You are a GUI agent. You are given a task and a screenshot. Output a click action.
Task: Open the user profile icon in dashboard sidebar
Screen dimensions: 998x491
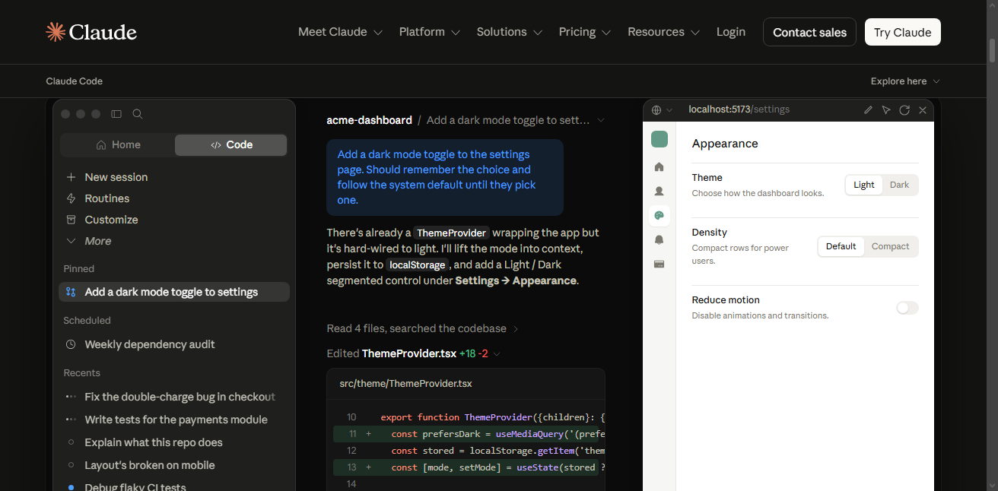click(x=660, y=191)
